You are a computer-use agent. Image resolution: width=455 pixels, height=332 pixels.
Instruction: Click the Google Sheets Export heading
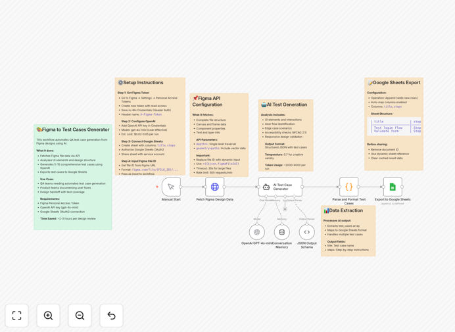pyautogui.click(x=396, y=83)
